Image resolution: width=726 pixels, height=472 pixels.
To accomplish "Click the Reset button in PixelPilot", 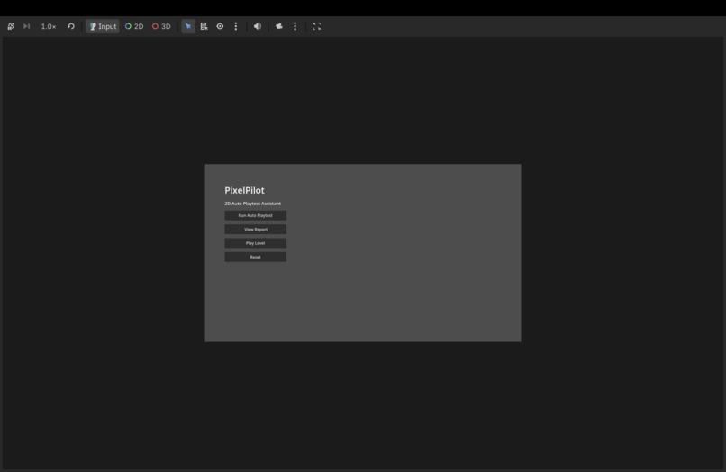I will [256, 257].
